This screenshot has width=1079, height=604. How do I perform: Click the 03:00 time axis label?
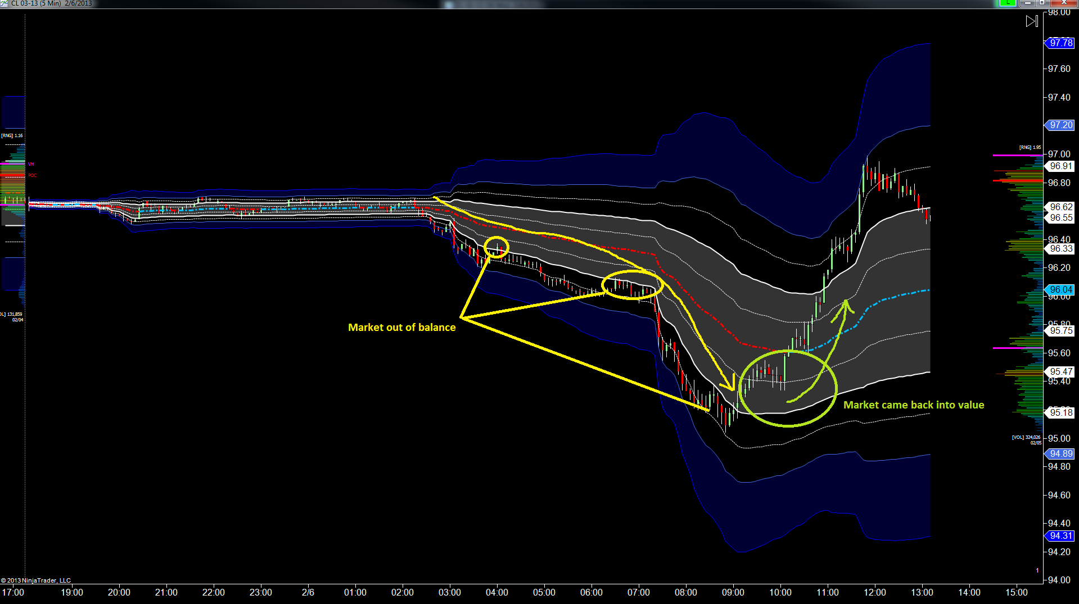tap(450, 592)
